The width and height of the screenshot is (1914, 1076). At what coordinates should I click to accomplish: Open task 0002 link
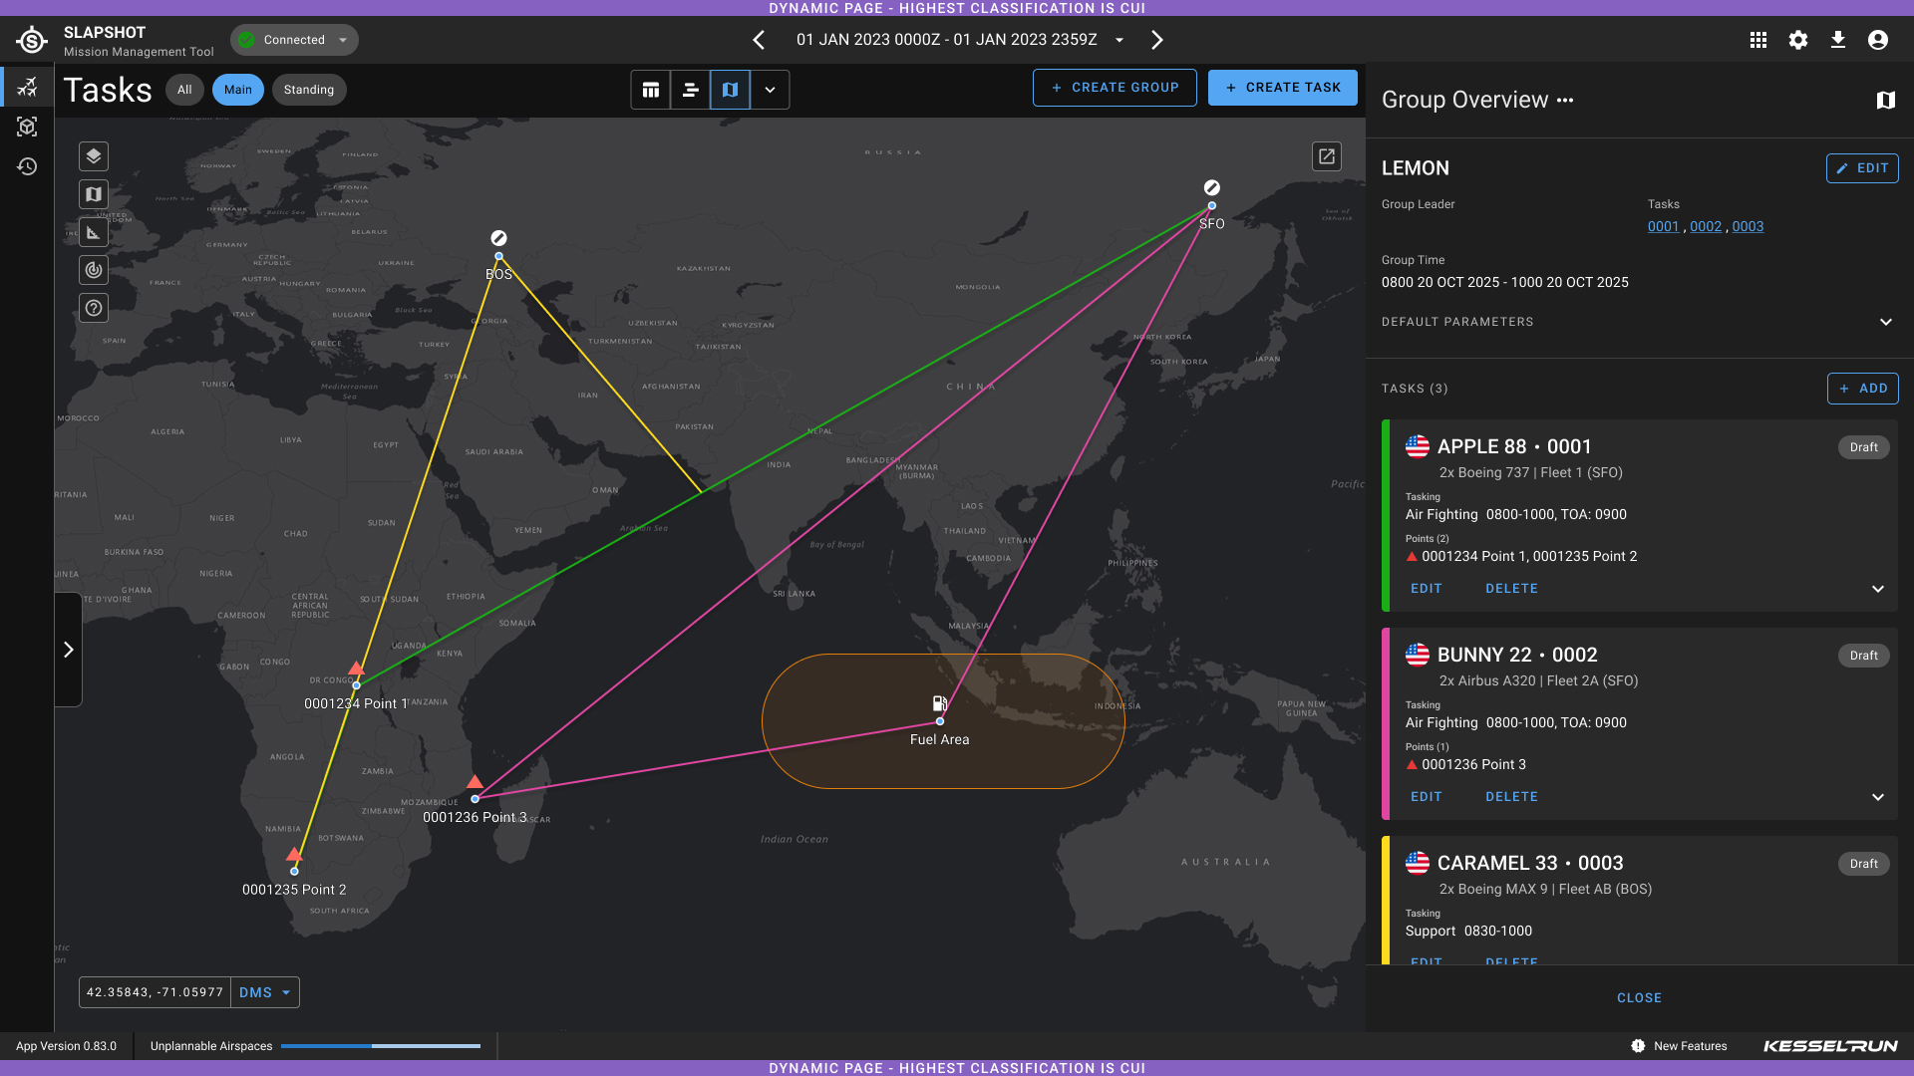1706,226
